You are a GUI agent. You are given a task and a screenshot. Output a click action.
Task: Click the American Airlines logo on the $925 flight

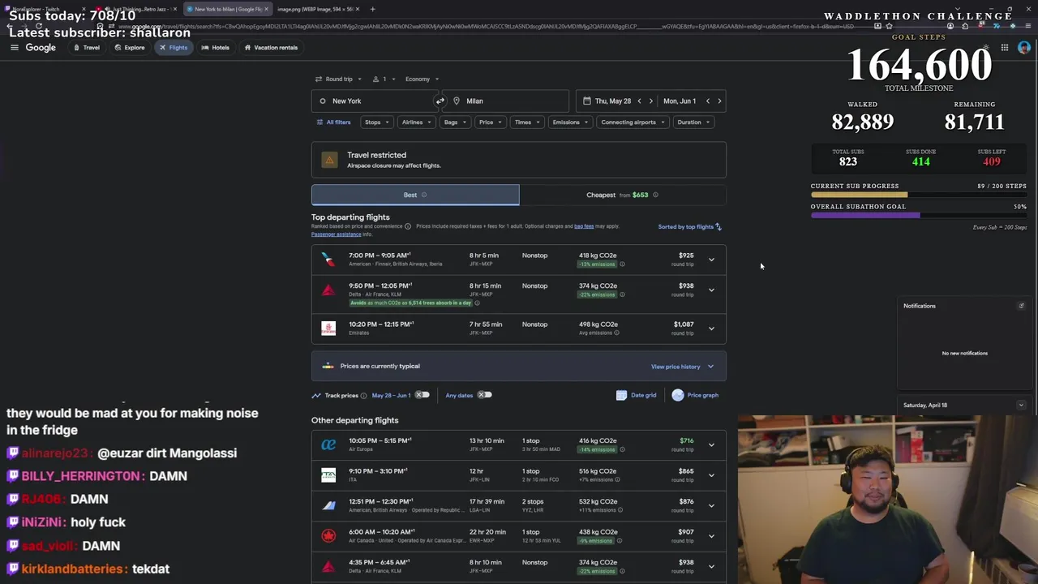tap(328, 260)
